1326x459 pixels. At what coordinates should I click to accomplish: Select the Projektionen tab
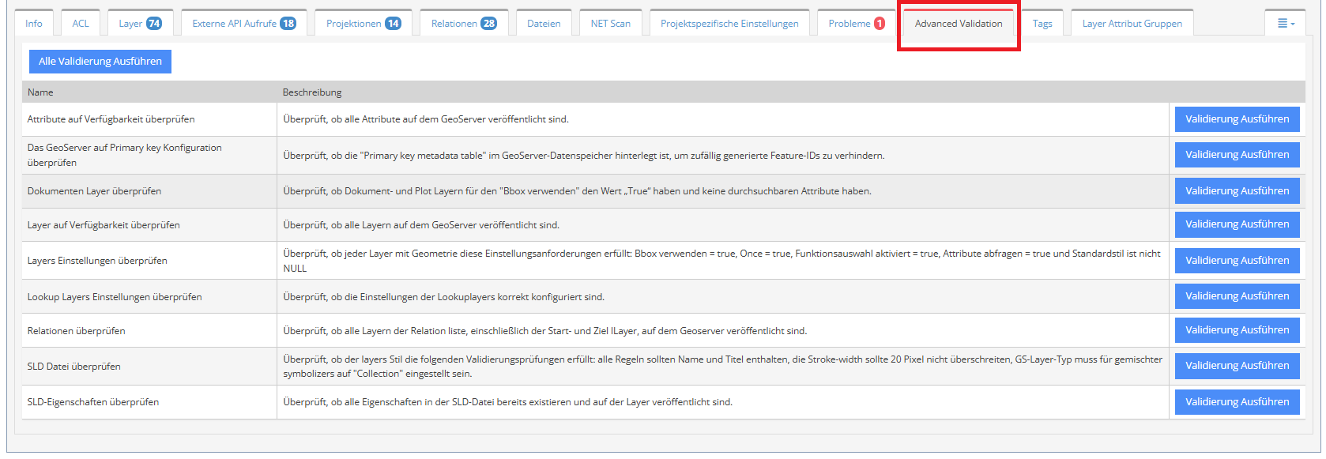[363, 24]
